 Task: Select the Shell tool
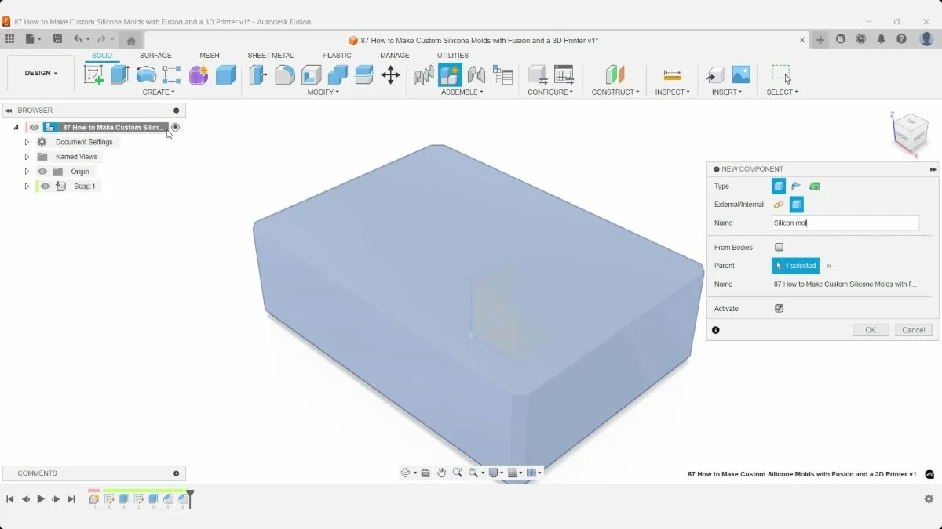point(312,74)
